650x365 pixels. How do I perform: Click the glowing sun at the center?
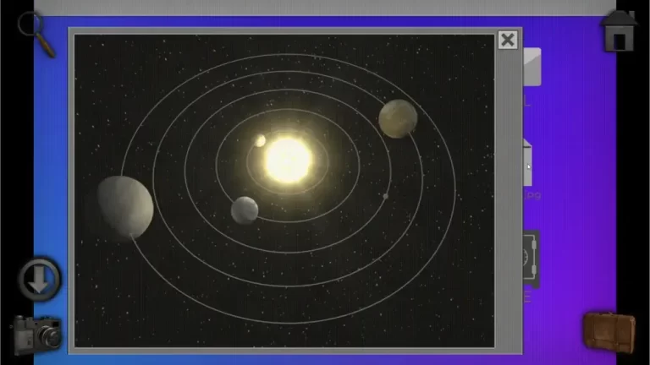click(x=288, y=158)
